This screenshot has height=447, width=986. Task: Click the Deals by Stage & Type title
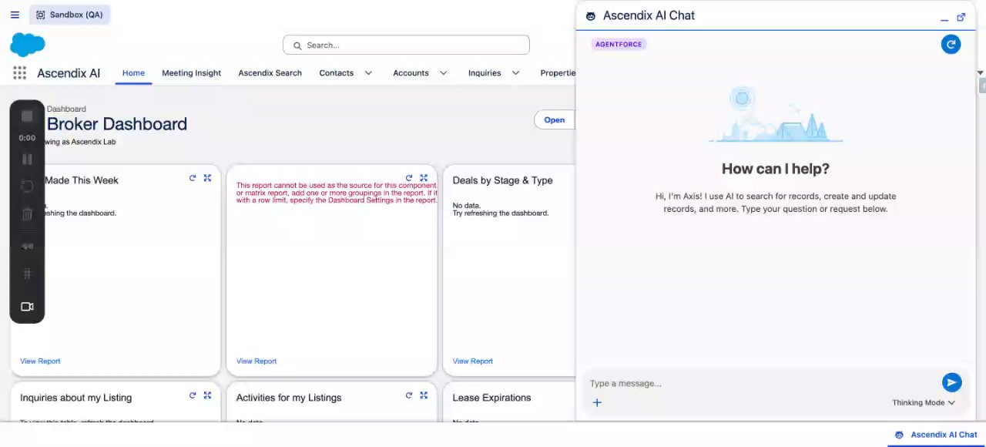coord(502,180)
